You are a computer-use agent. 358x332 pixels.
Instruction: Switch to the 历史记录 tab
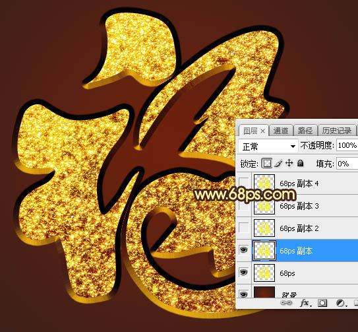click(x=336, y=131)
